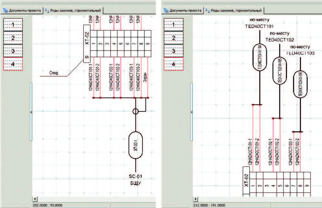Open page thumbnail 2 in right pane
This screenshot has height=208, width=322.
174,38
